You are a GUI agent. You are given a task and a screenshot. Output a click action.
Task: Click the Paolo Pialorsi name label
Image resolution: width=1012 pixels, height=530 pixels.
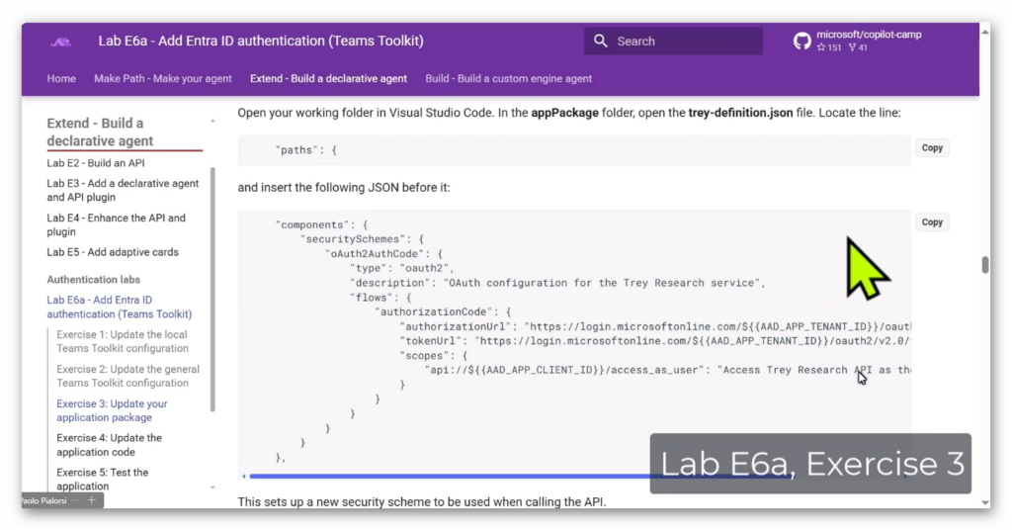point(43,500)
